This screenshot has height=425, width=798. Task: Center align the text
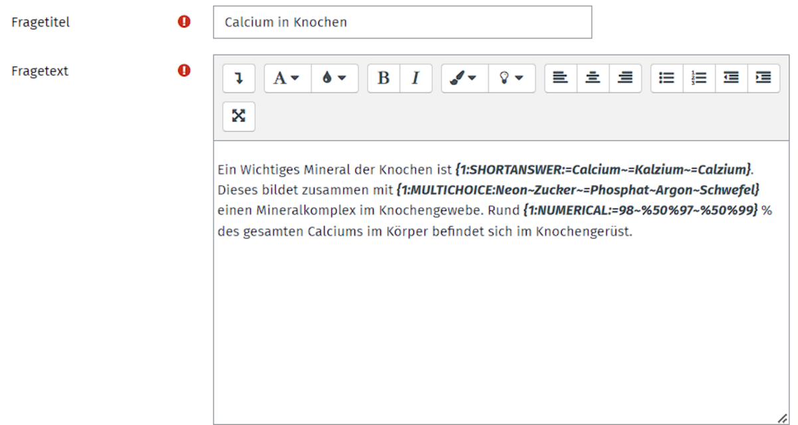tap(593, 78)
